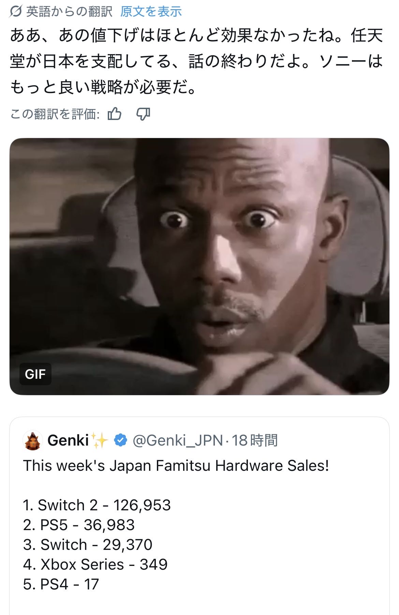Tap the GIF badge on the image

35,374
